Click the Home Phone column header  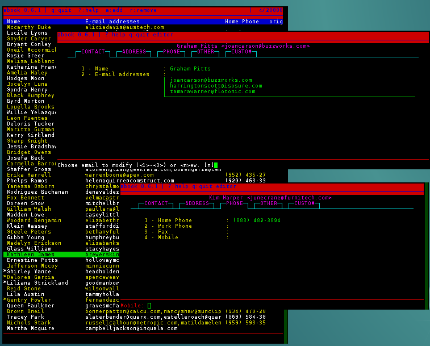point(242,22)
